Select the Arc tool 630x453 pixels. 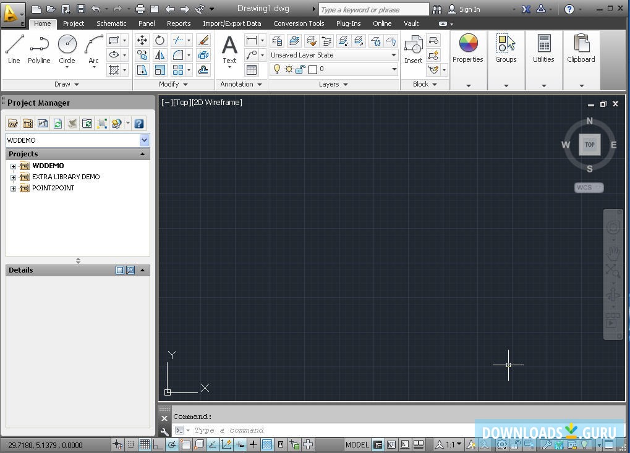point(93,44)
